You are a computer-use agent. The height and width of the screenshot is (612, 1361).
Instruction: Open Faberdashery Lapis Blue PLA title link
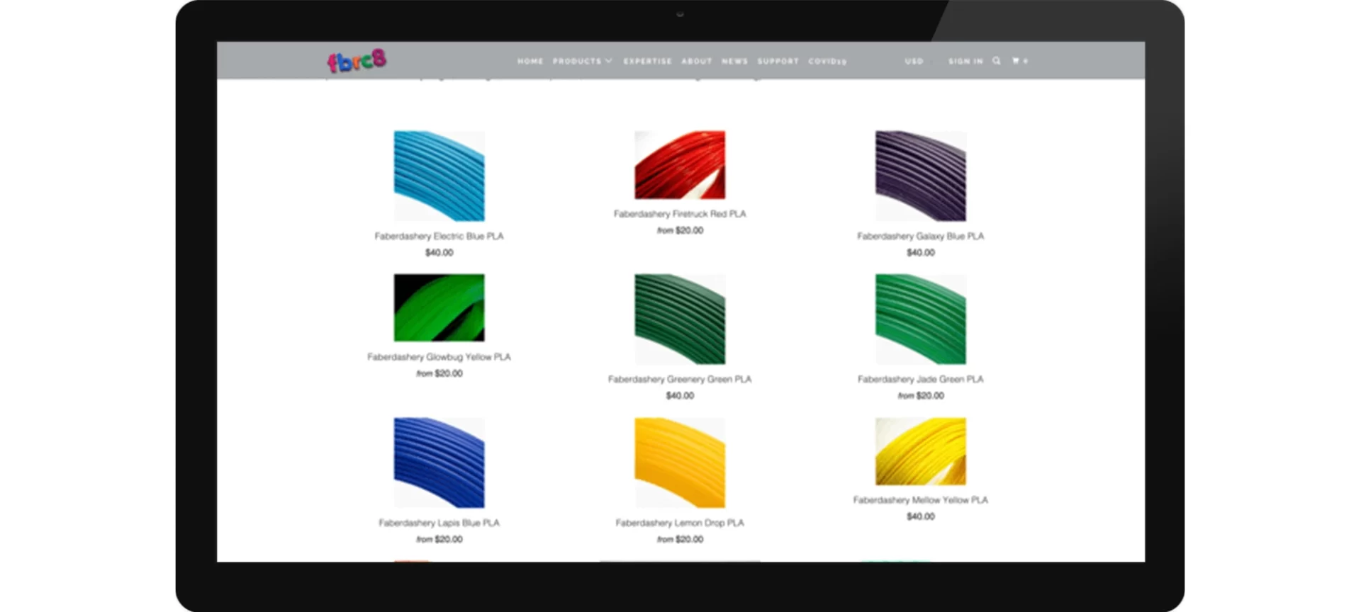point(439,523)
